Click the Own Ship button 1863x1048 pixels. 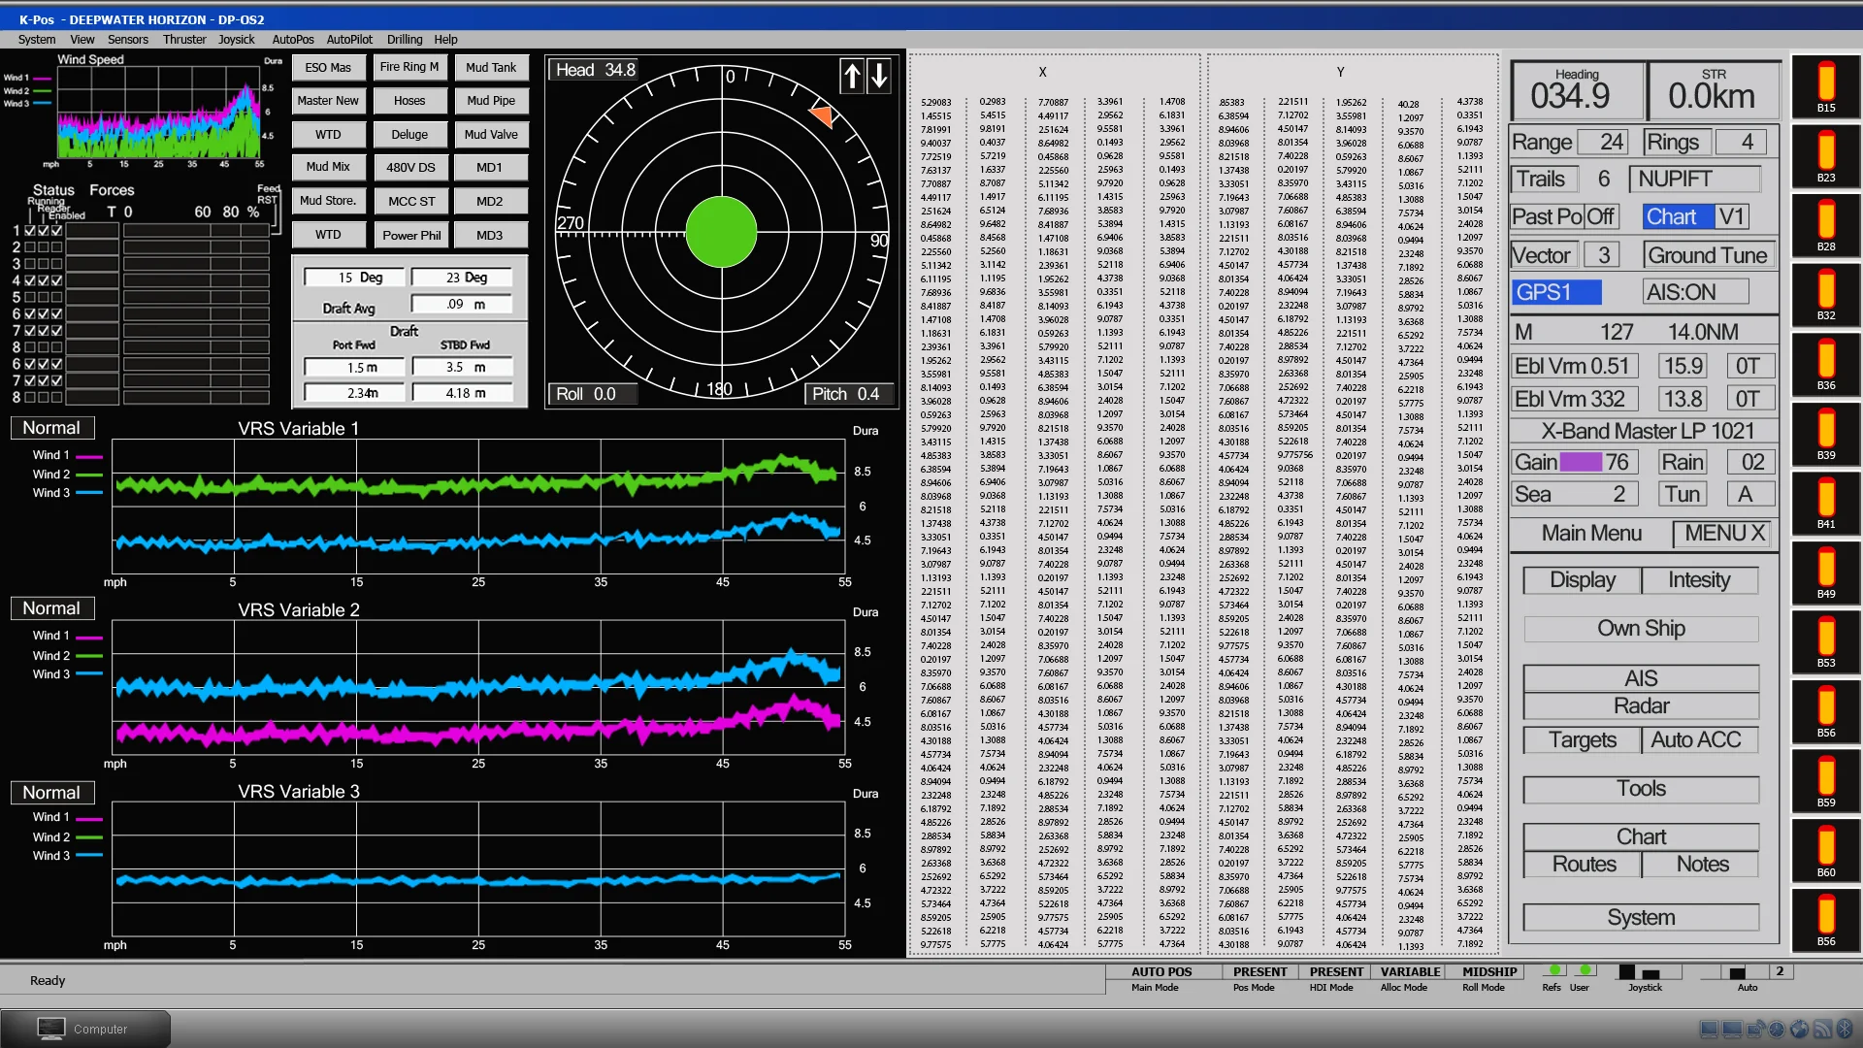pyautogui.click(x=1641, y=629)
